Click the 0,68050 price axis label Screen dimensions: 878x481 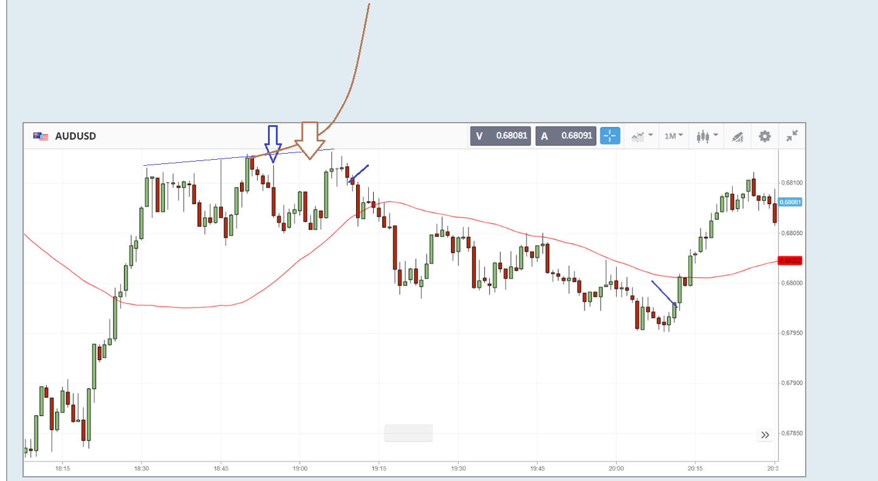(x=791, y=233)
